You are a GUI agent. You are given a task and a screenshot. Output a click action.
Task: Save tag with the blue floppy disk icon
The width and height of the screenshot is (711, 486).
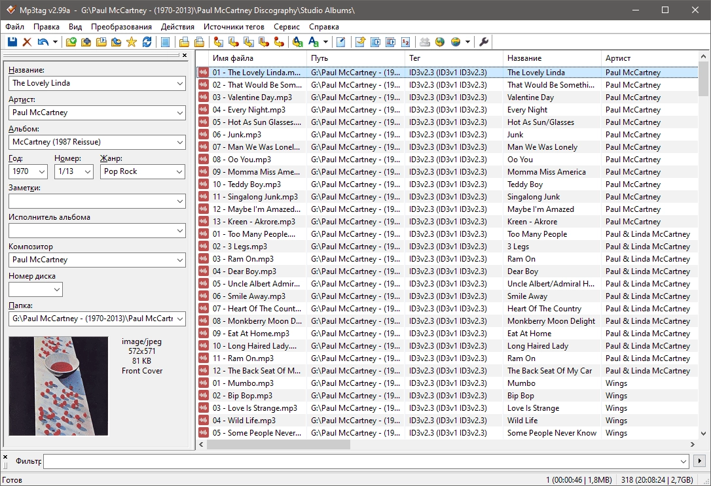tap(12, 42)
